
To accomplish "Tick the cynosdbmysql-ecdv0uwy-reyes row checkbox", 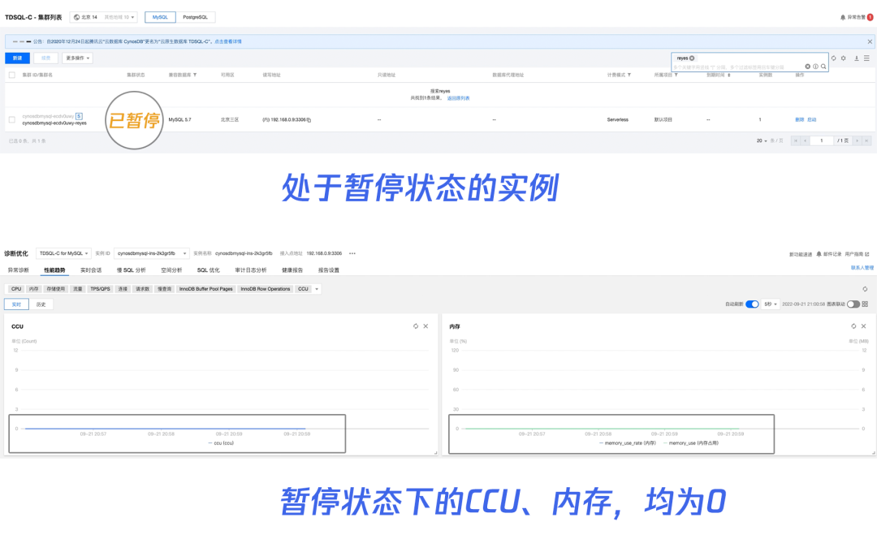I will coord(11,119).
